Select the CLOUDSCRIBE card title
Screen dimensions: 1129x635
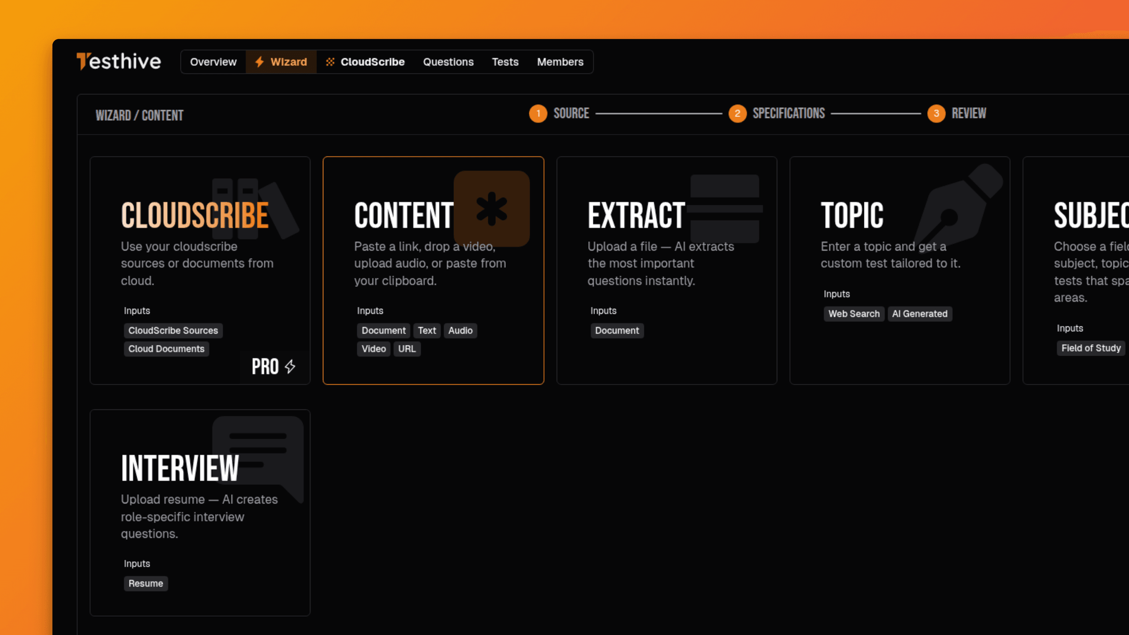(x=195, y=215)
